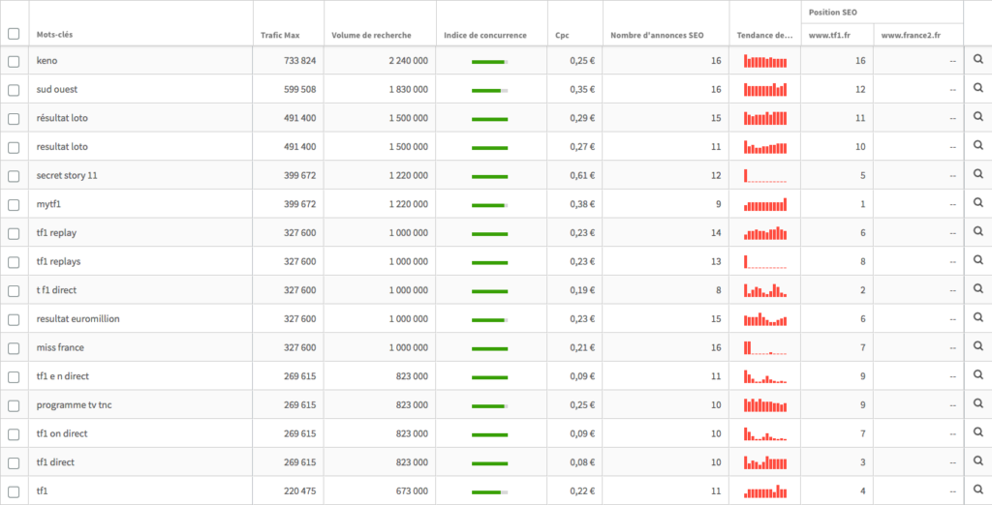Image resolution: width=992 pixels, height=505 pixels.
Task: Click the keno trend chart
Action: tap(765, 61)
